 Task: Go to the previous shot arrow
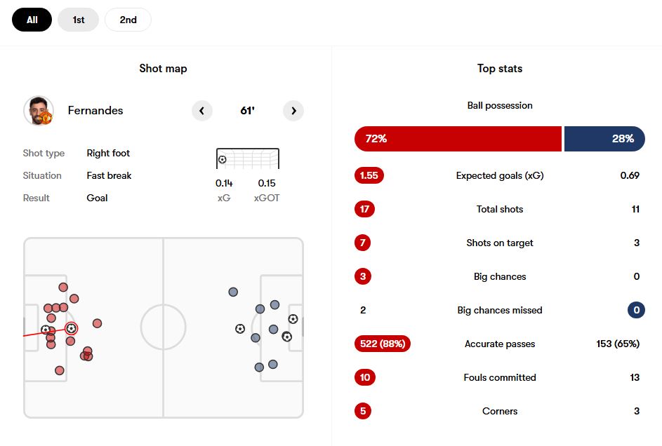pyautogui.click(x=201, y=111)
